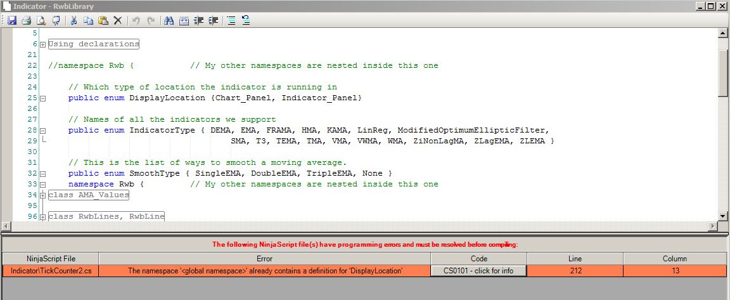Open Find using the binoculars icon
This screenshot has height=300, width=730.
pos(169,20)
